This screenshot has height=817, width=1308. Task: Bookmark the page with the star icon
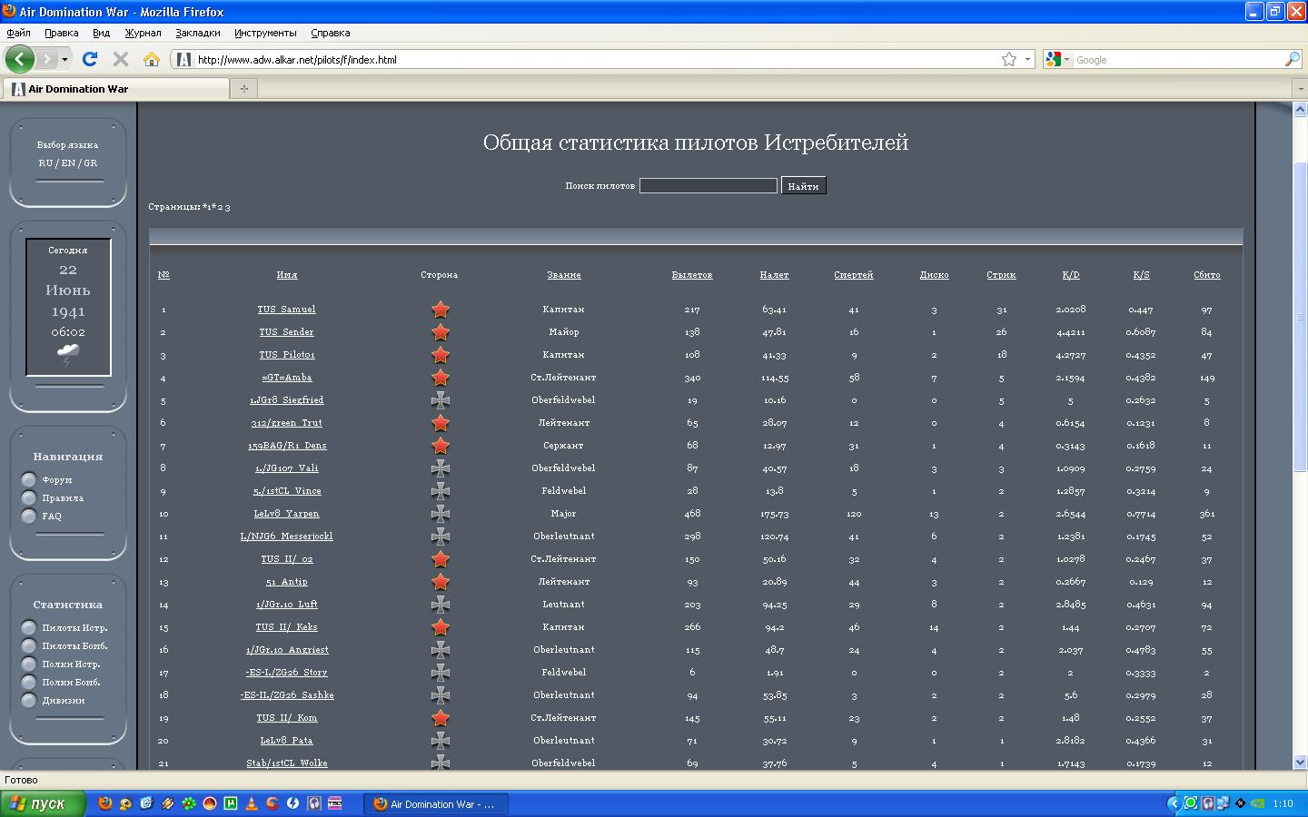[x=1008, y=59]
